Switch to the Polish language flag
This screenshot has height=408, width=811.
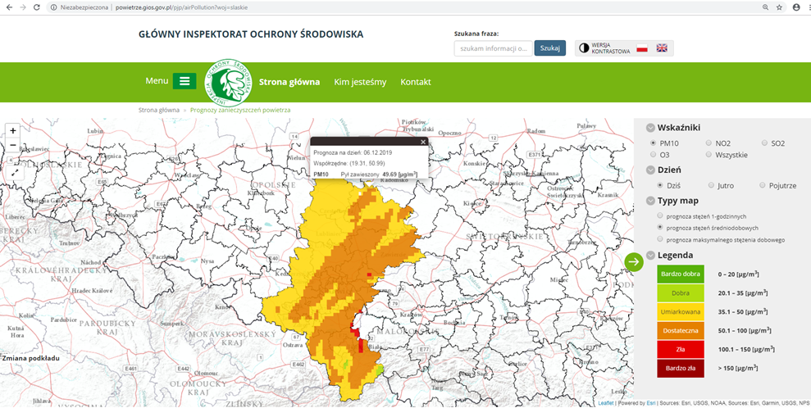[642, 48]
